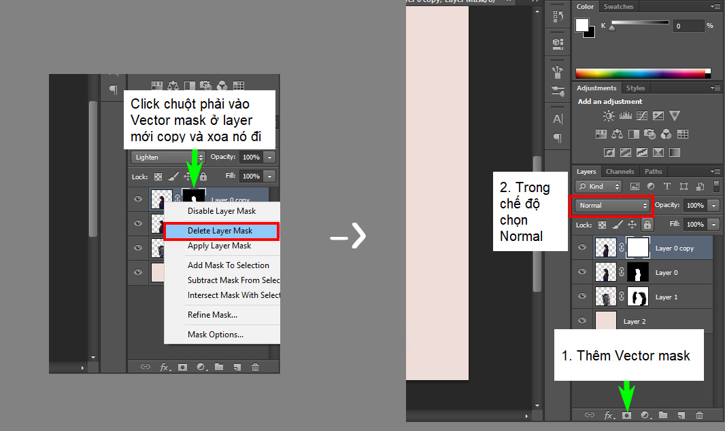Open the fx layer style icon

[609, 415]
